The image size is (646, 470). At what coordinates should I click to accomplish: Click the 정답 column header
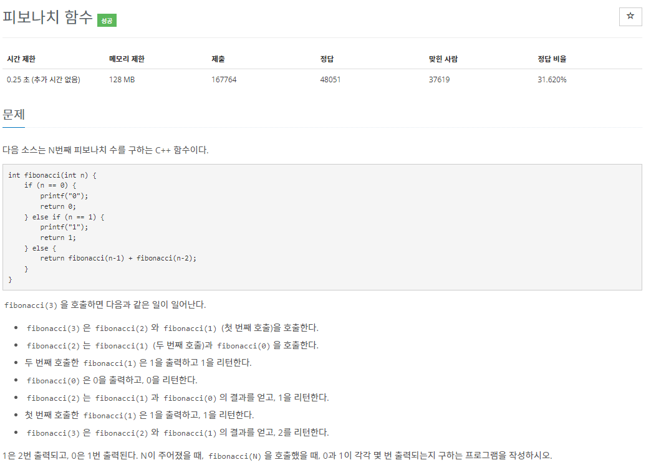pyautogui.click(x=327, y=59)
